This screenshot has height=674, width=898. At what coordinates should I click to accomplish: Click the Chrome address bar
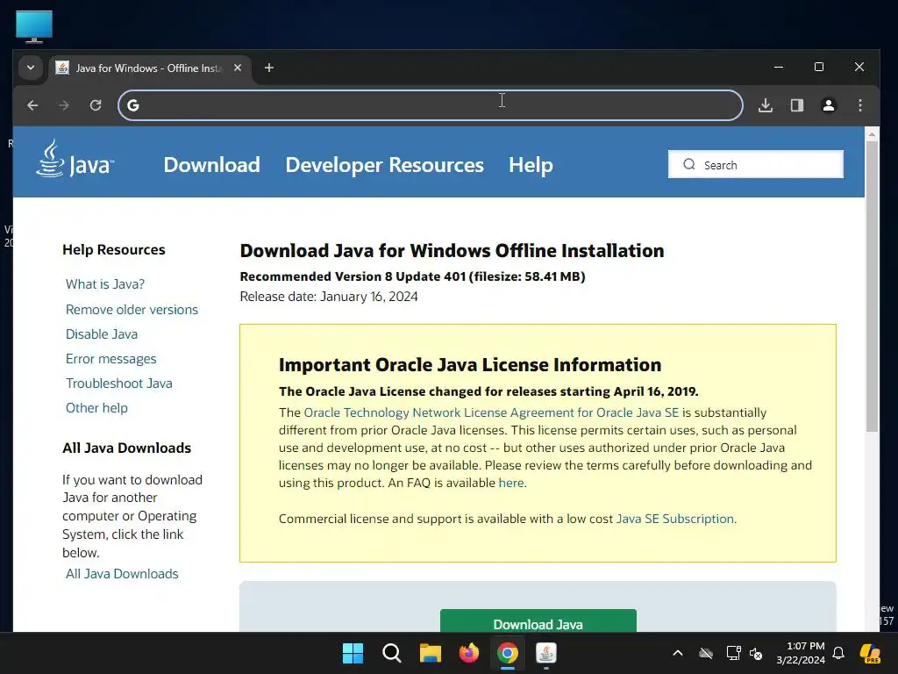(431, 105)
